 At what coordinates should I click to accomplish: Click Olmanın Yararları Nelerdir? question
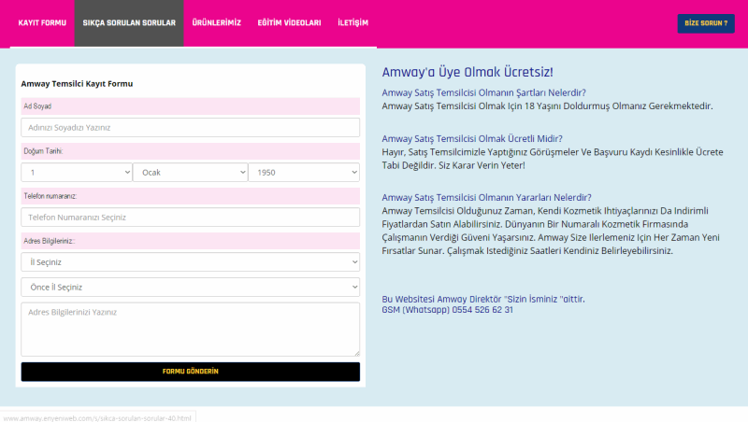(486, 197)
